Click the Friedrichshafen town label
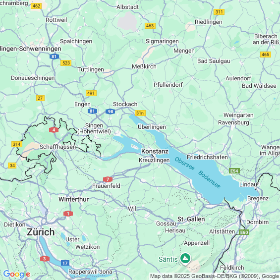The image size is (280, 280). coord(207,157)
